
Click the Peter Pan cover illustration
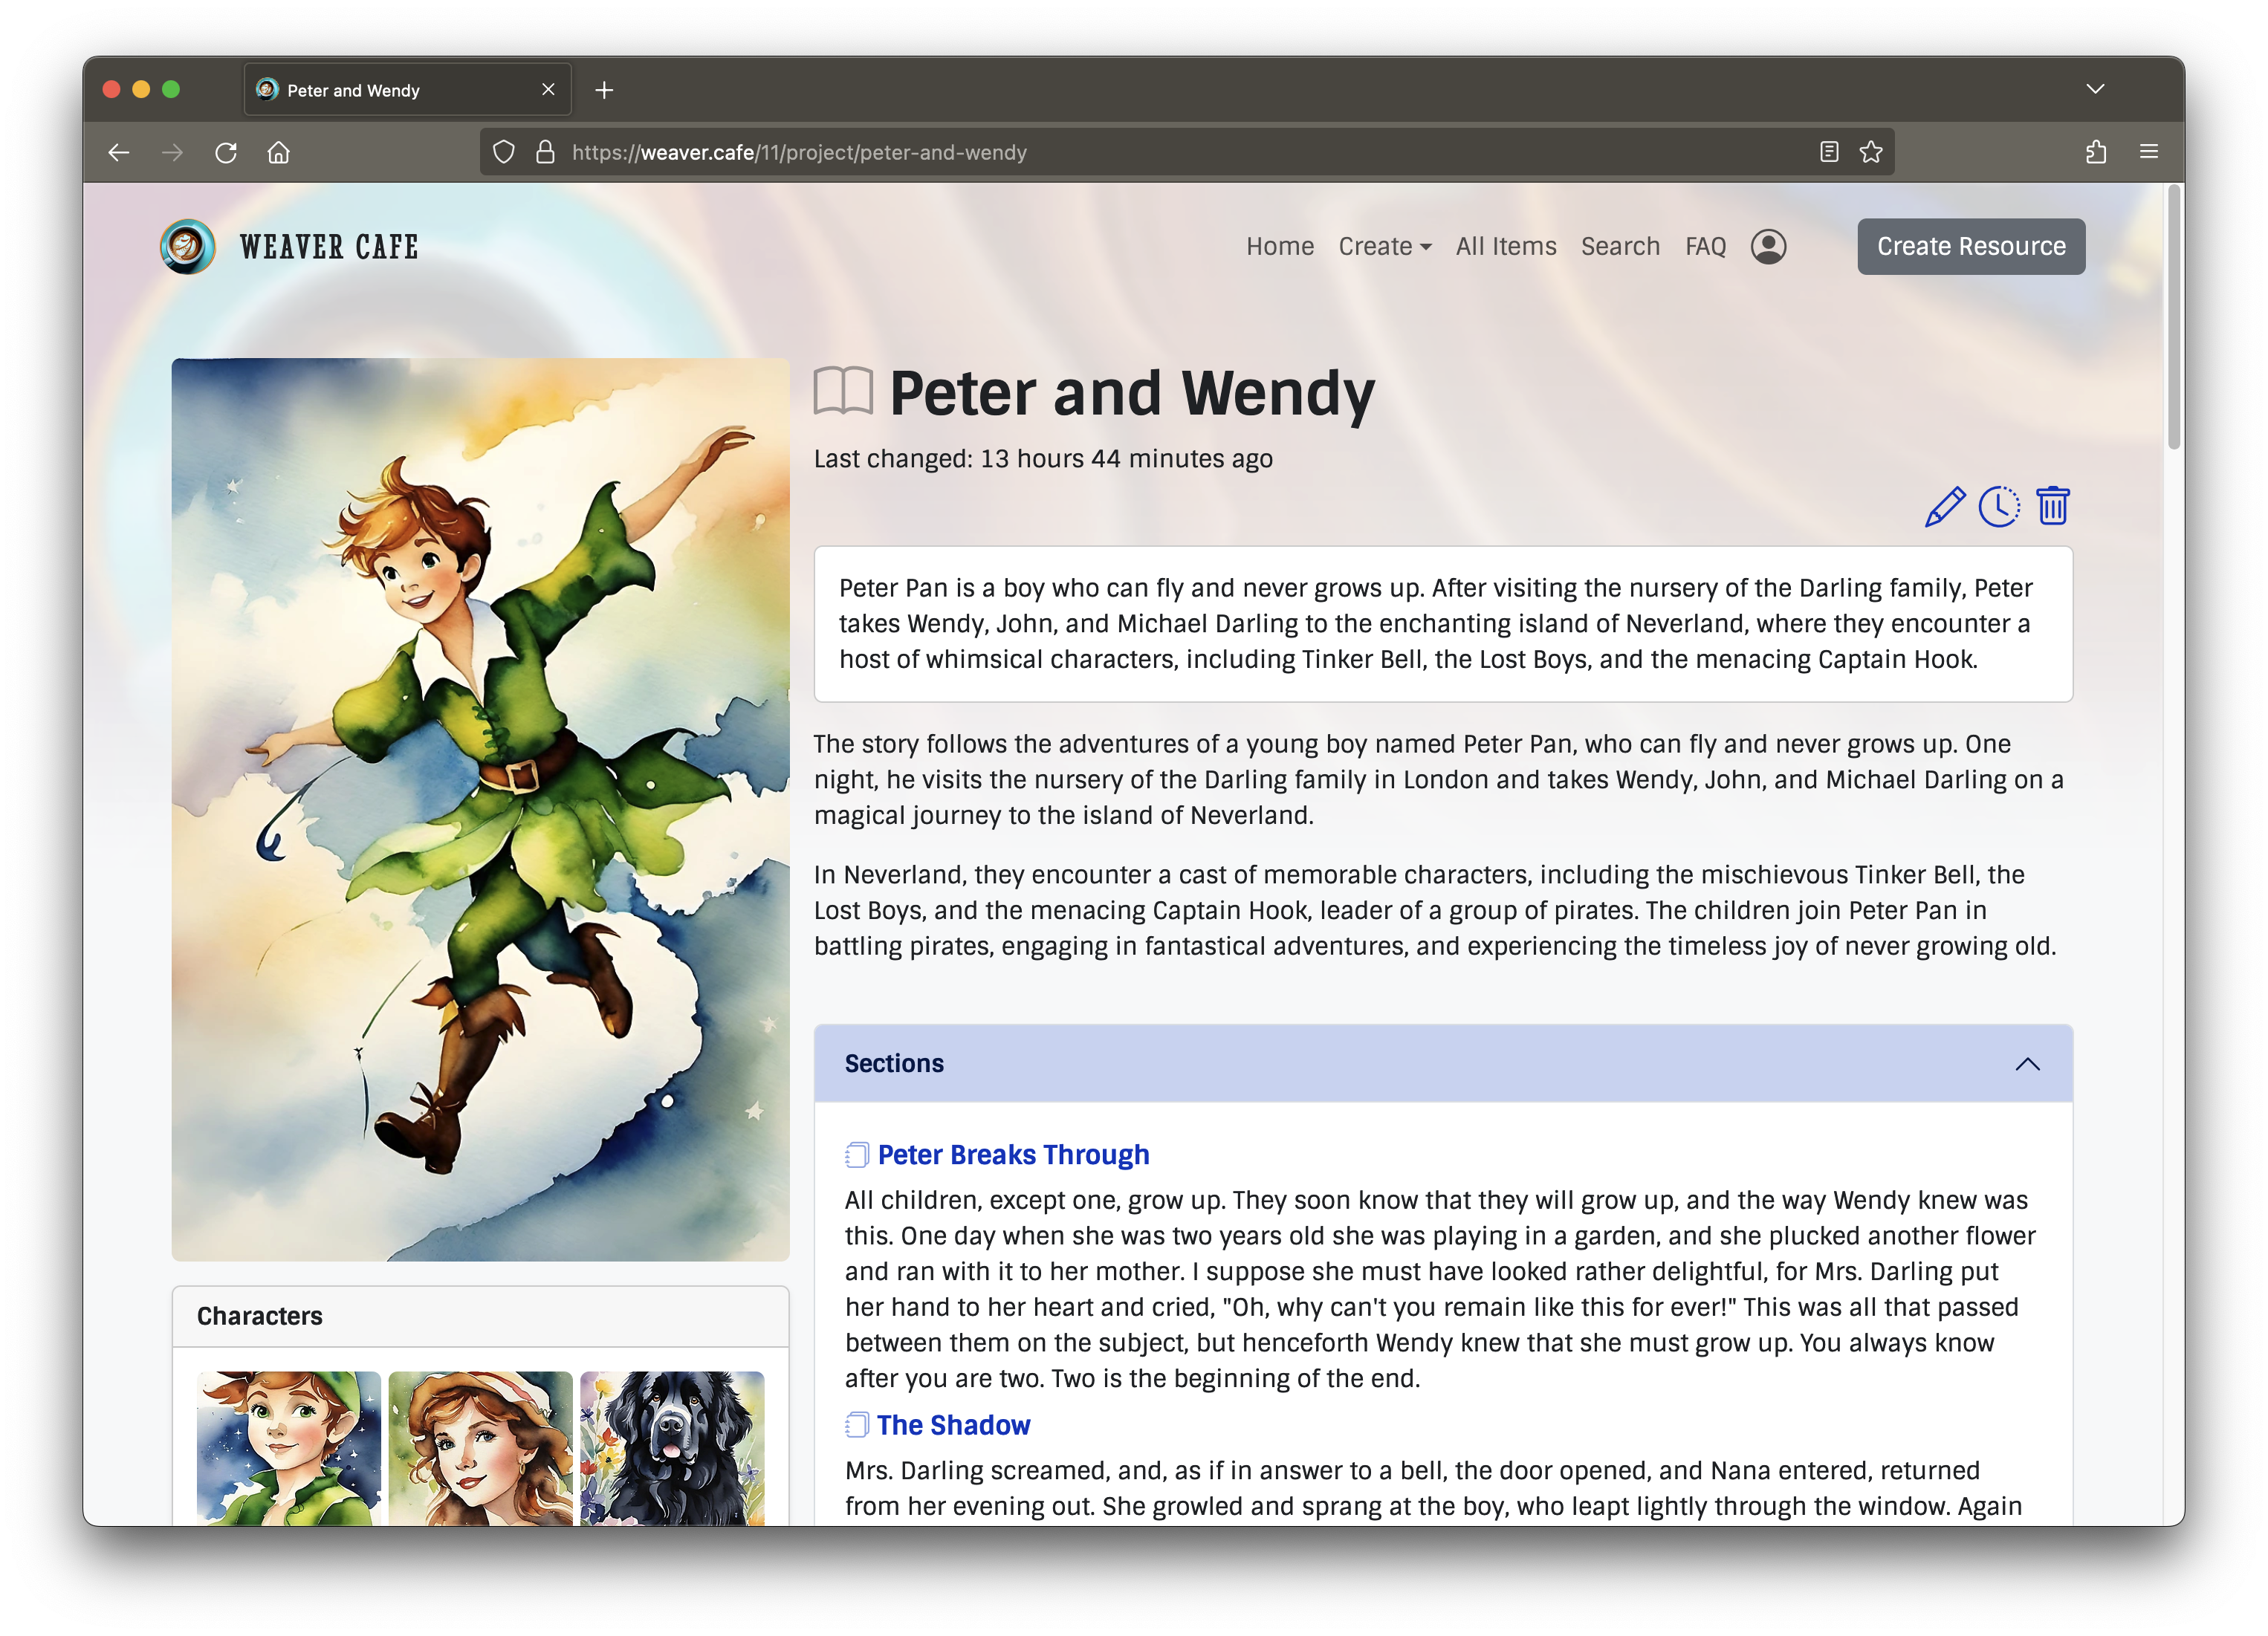tap(480, 809)
